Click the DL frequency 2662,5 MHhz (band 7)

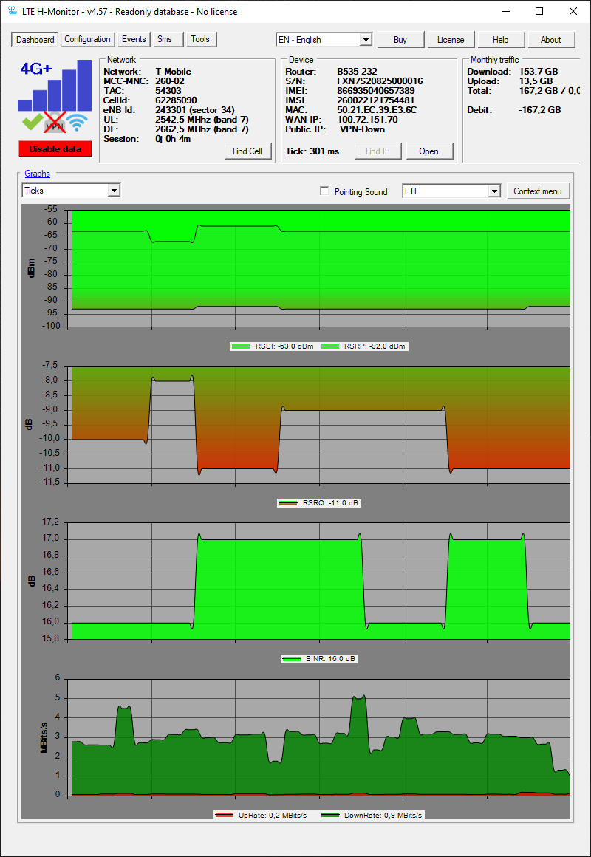pyautogui.click(x=202, y=129)
